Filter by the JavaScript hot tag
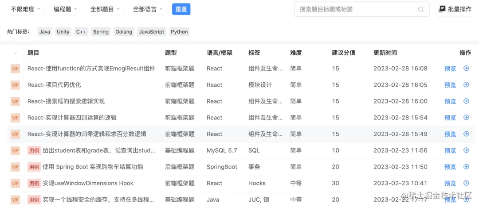This screenshot has width=479, height=207. tap(152, 32)
